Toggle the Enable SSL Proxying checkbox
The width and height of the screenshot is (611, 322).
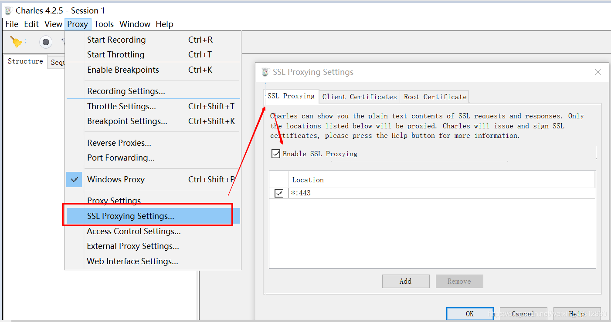pos(275,154)
